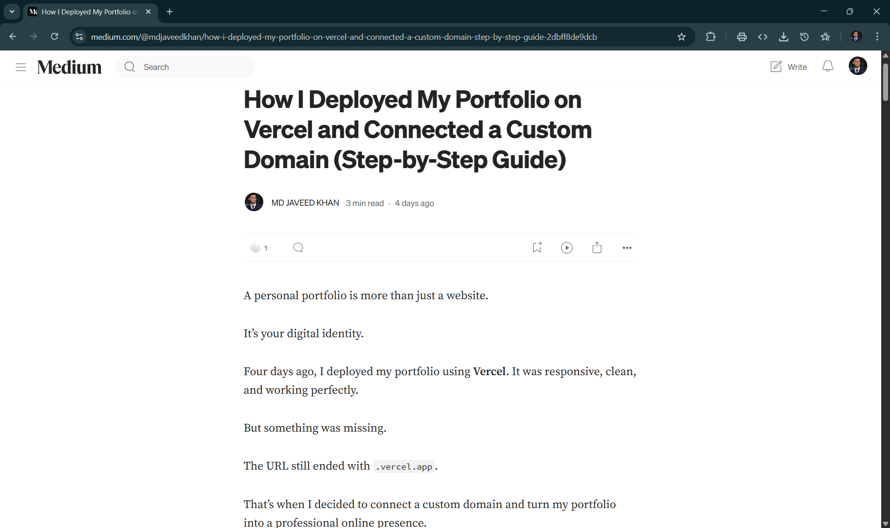Open the author's avatar next to MD JAVEED KHAN

tap(254, 202)
